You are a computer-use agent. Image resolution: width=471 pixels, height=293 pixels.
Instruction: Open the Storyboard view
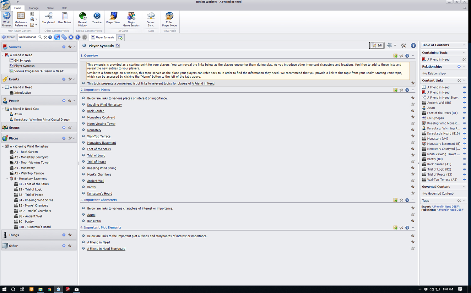coord(48,18)
